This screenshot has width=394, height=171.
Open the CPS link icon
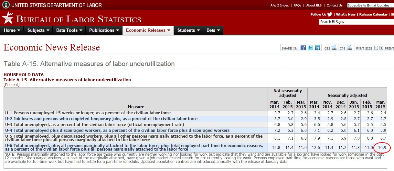pos(350,48)
